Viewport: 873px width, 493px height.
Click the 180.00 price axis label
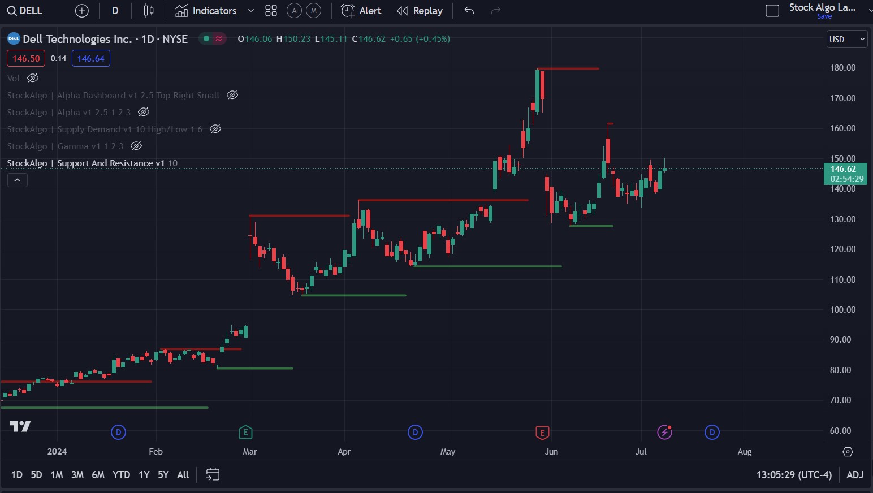842,68
